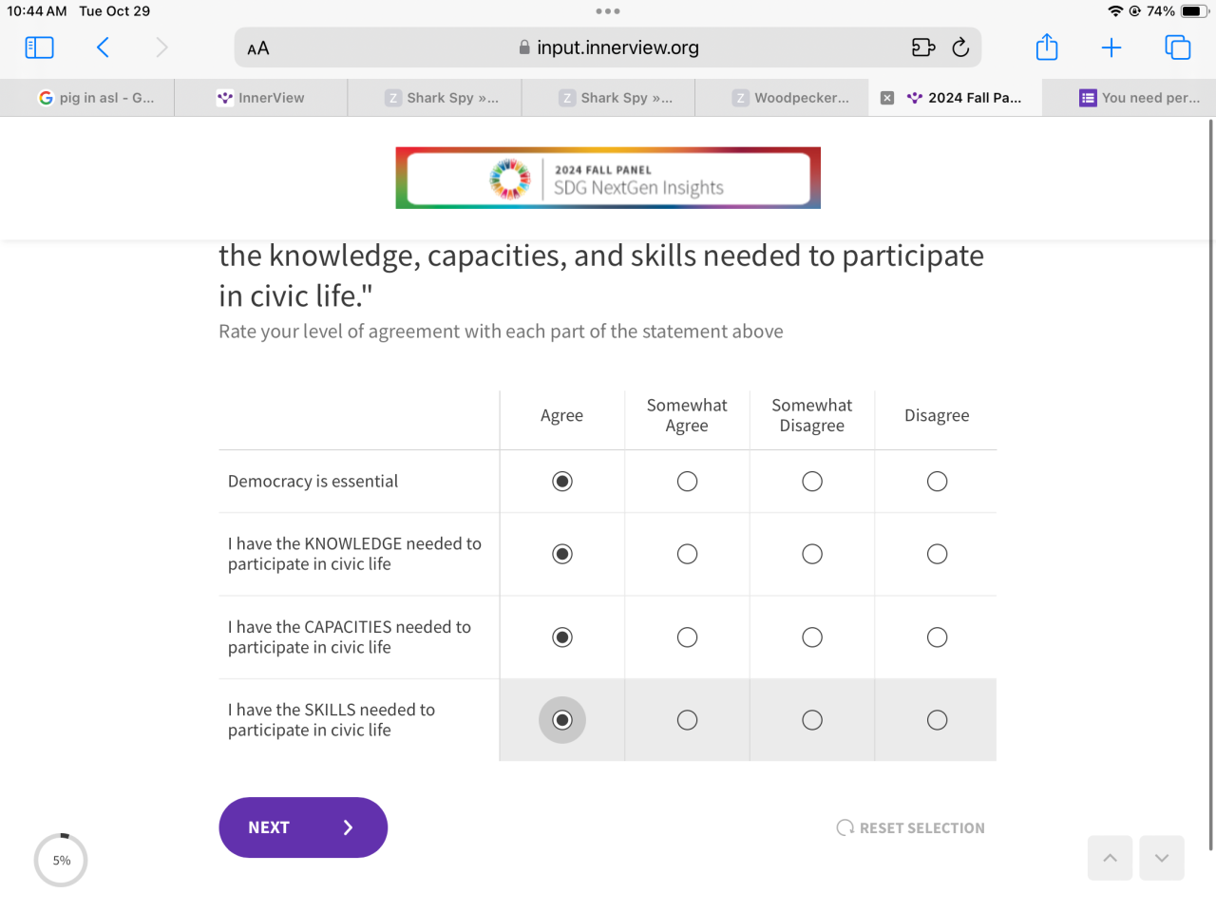Add a new tab with plus icon
This screenshot has width=1216, height=912.
[1111, 47]
